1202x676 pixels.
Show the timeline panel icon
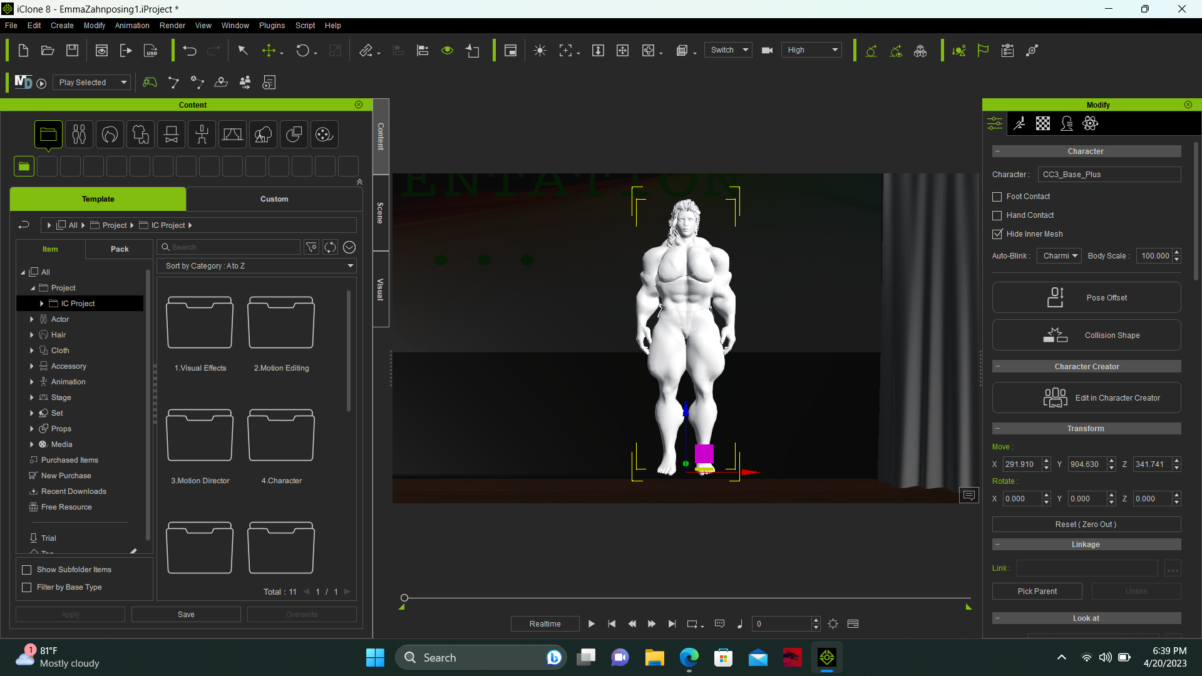853,624
